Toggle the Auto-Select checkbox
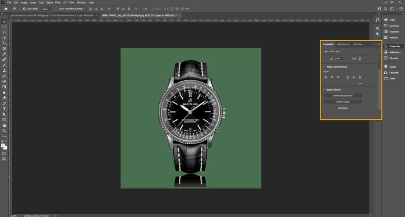Viewport: 405px width, 217px height. click(x=24, y=9)
